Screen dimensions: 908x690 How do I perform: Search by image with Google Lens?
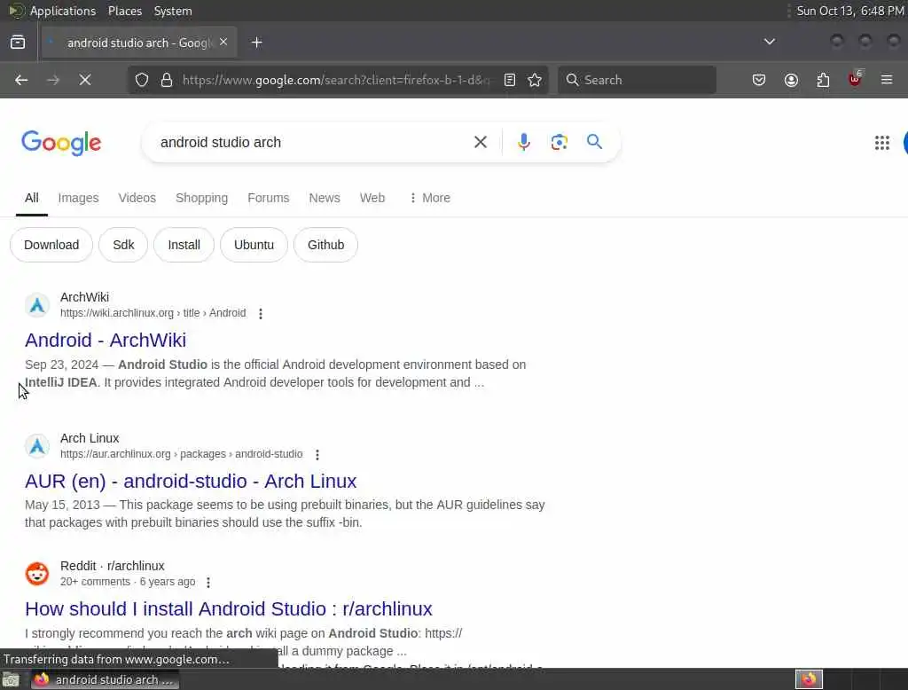click(x=559, y=142)
